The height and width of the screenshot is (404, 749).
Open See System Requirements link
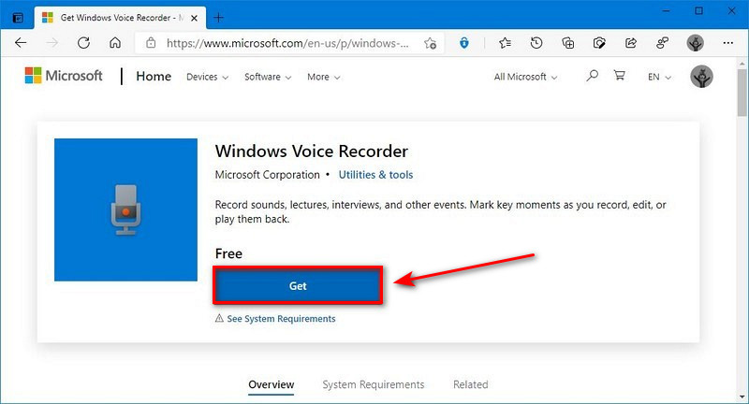coord(282,319)
